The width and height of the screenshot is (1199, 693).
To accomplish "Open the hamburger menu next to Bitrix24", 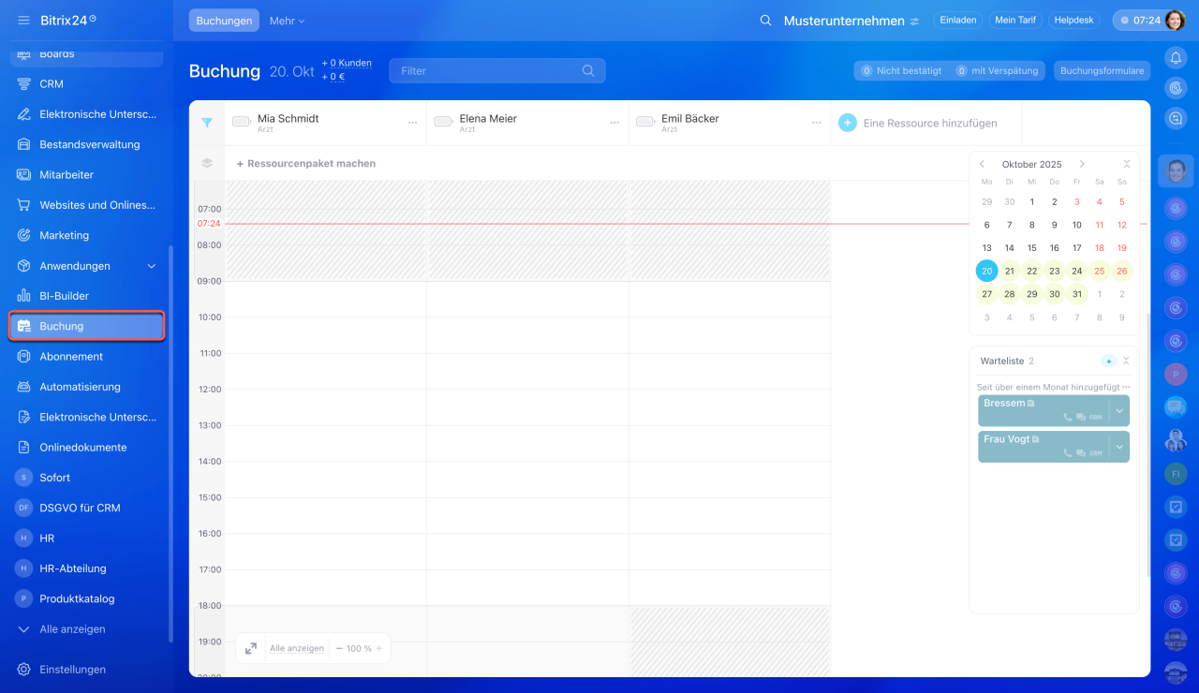I will tap(23, 20).
